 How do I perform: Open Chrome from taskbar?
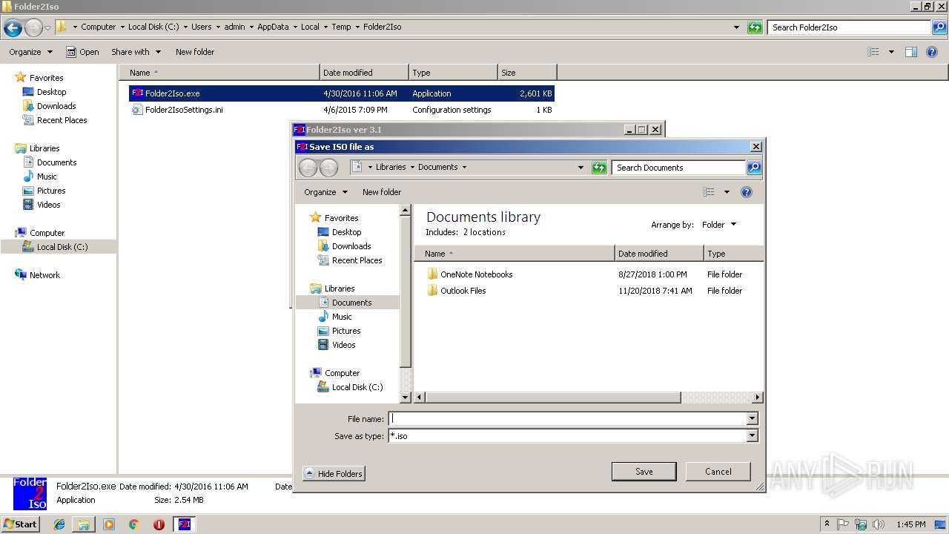[134, 524]
